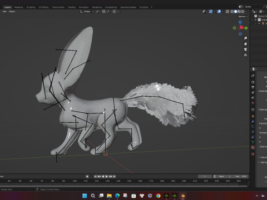Image resolution: width=267 pixels, height=200 pixels.
Task: Open the Add menu
Action: (4, 12)
